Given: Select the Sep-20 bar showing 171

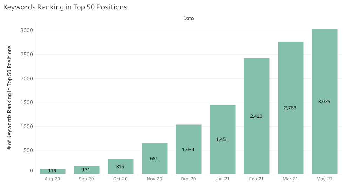Looking at the screenshot, I should click(x=86, y=170).
